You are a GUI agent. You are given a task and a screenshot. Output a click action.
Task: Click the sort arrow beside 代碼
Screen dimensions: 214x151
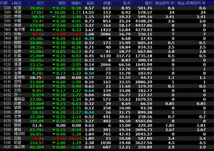[x=12, y=3]
